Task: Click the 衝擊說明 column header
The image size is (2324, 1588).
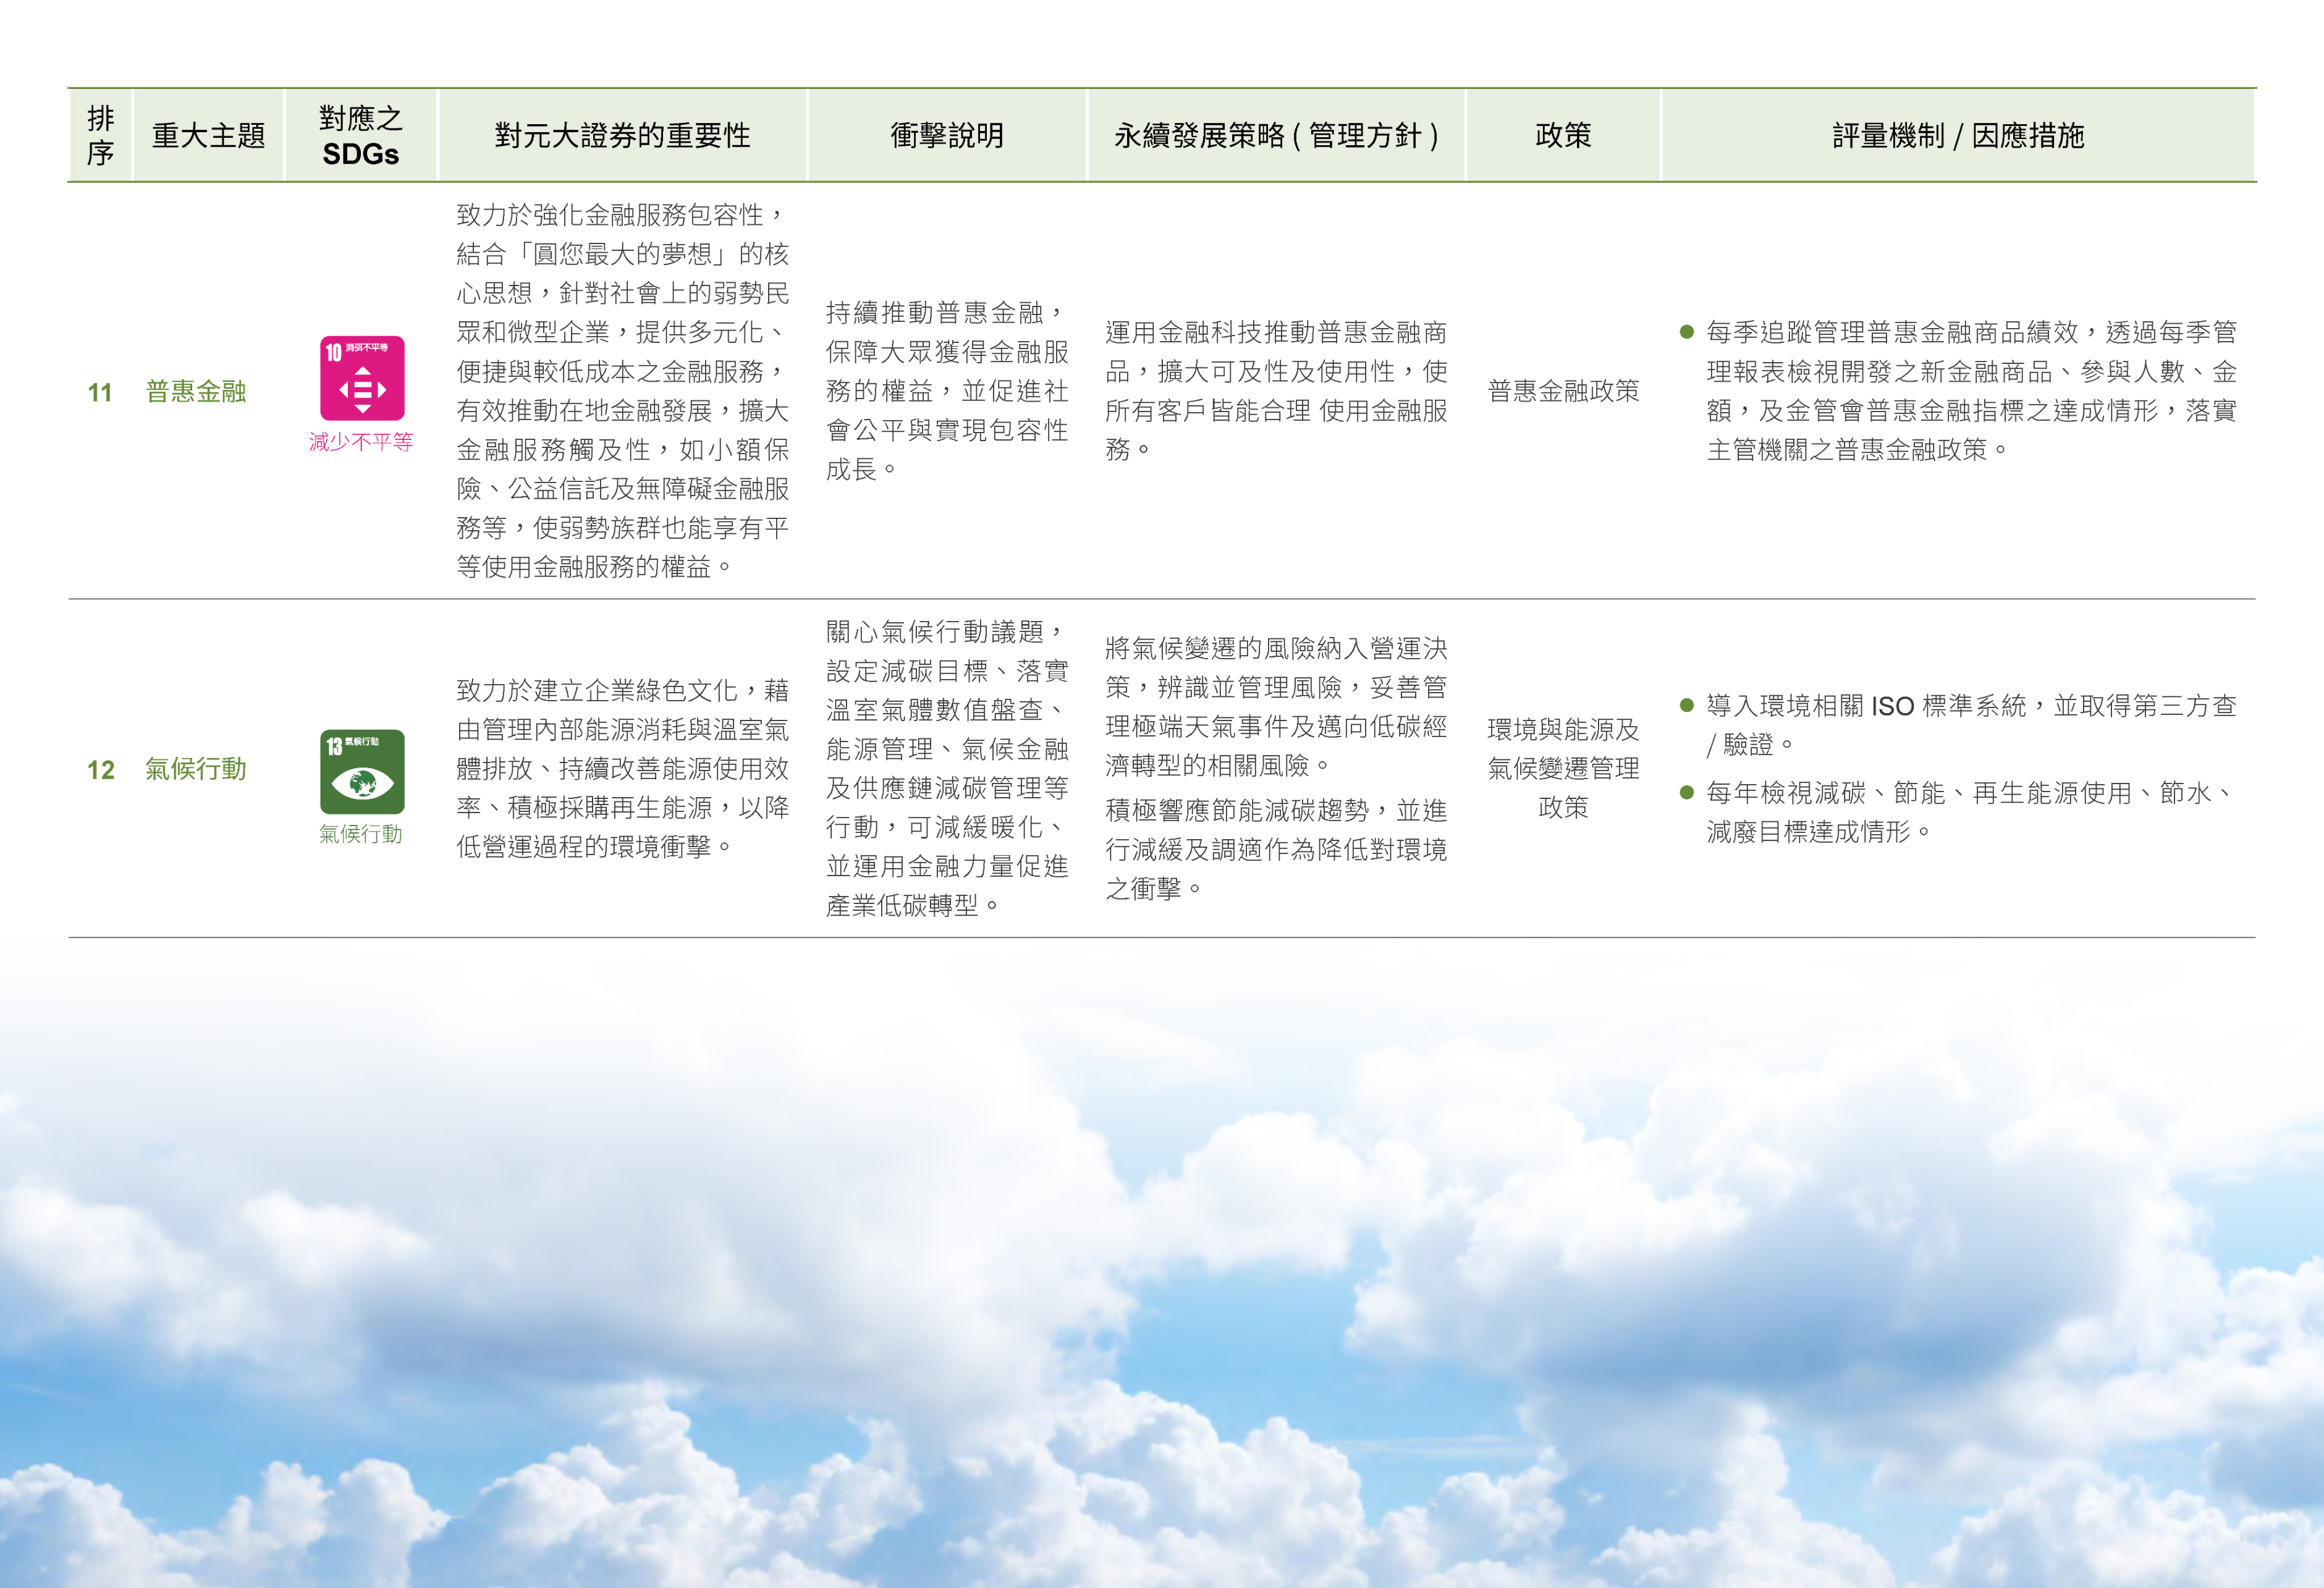Action: [x=947, y=135]
